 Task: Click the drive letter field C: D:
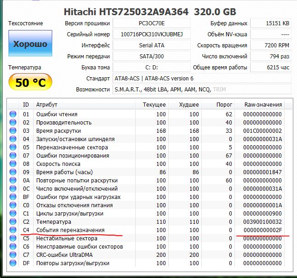click(152, 67)
